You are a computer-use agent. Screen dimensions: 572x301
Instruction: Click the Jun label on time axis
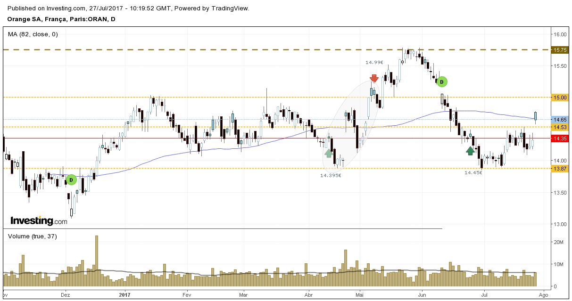[x=422, y=295]
